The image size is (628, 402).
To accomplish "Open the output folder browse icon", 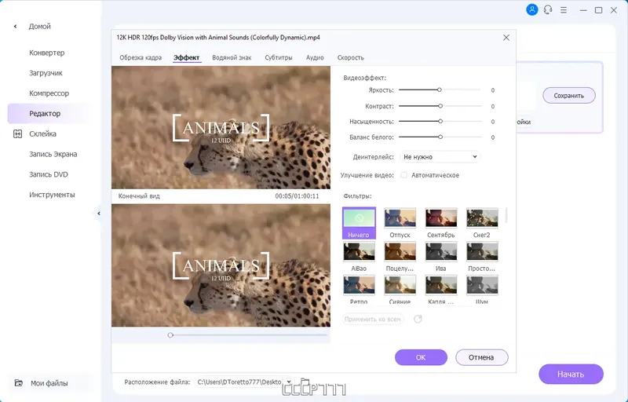I will point(305,382).
